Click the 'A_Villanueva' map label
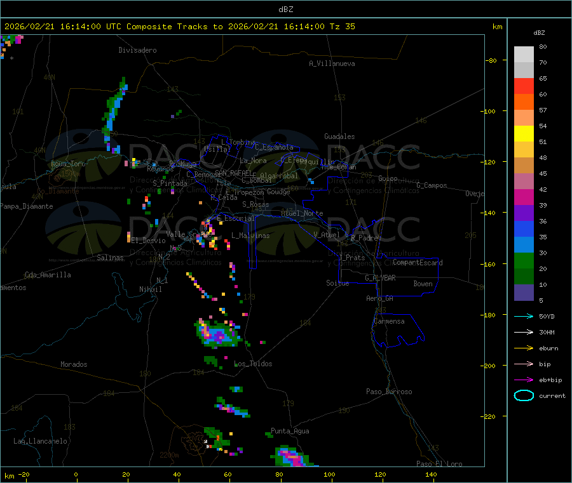 pyautogui.click(x=332, y=63)
